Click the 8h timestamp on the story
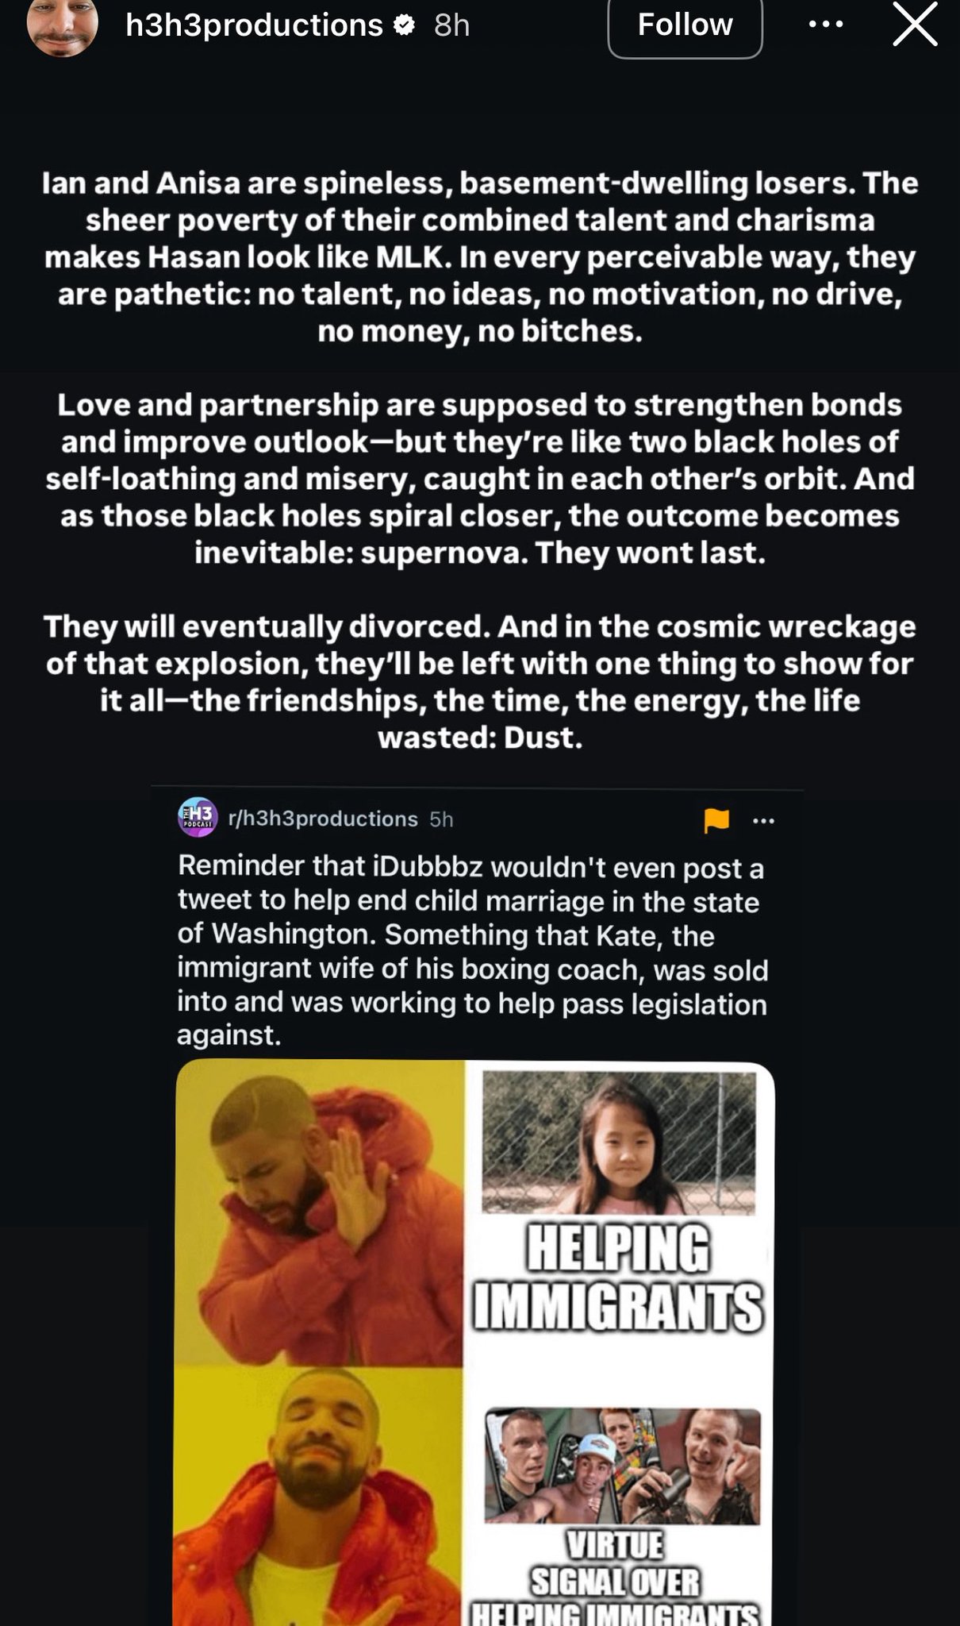 click(x=452, y=25)
